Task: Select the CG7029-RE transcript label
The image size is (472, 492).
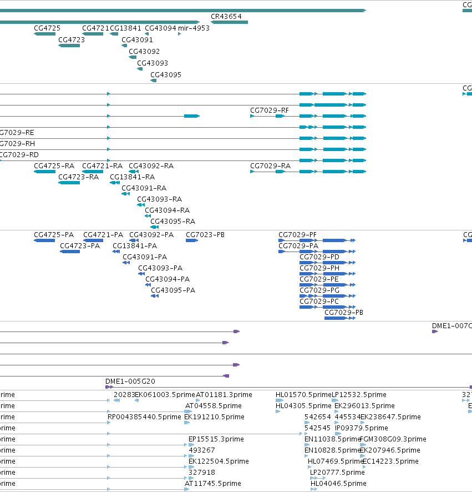Action: point(17,133)
